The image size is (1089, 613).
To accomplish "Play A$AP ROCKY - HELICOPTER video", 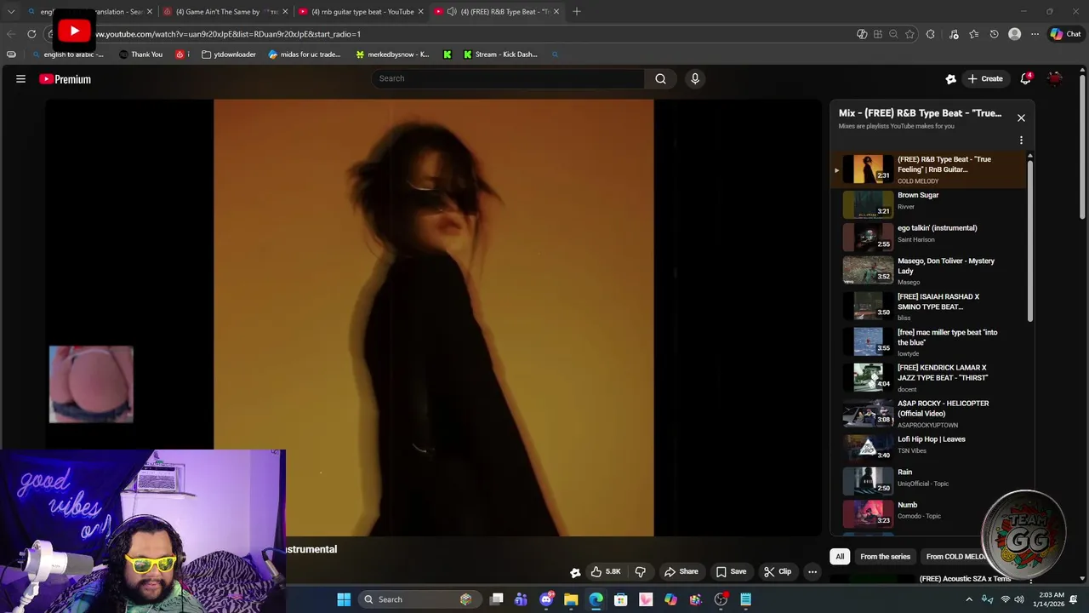I will [927, 413].
